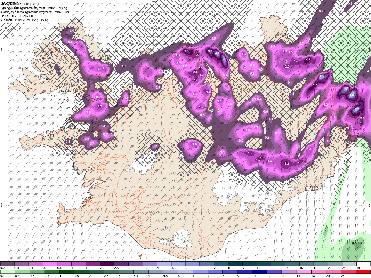Select the '4.1' snowfall value on the map

coord(223,59)
